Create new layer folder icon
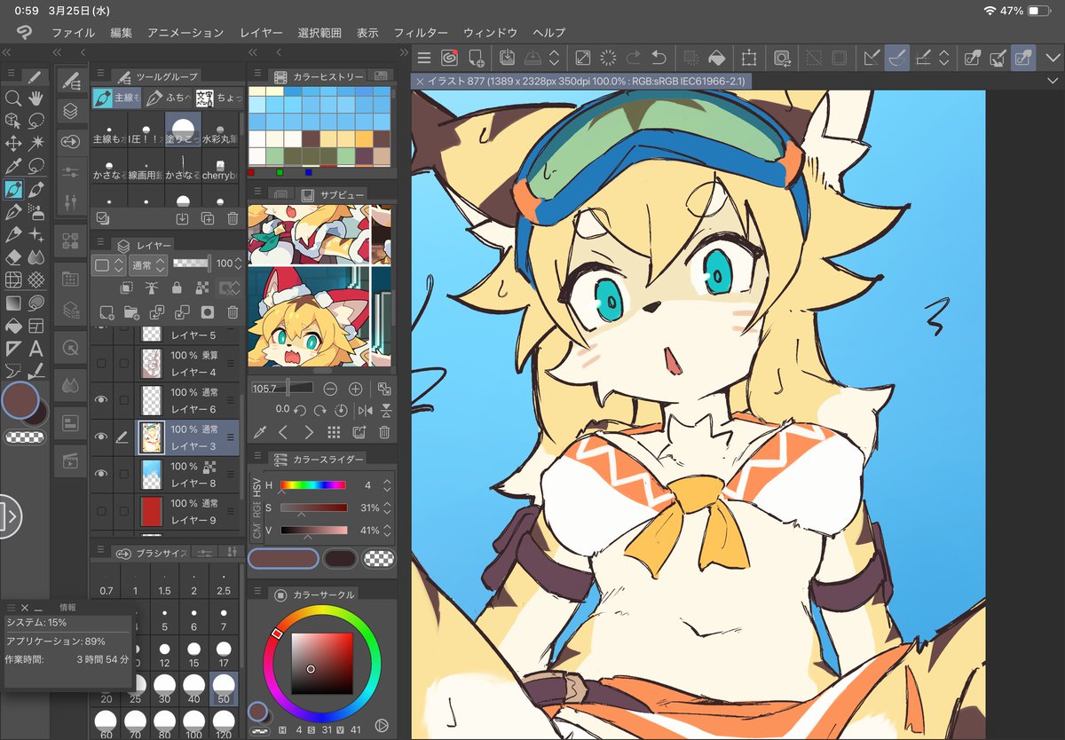The height and width of the screenshot is (740, 1065). (x=131, y=312)
